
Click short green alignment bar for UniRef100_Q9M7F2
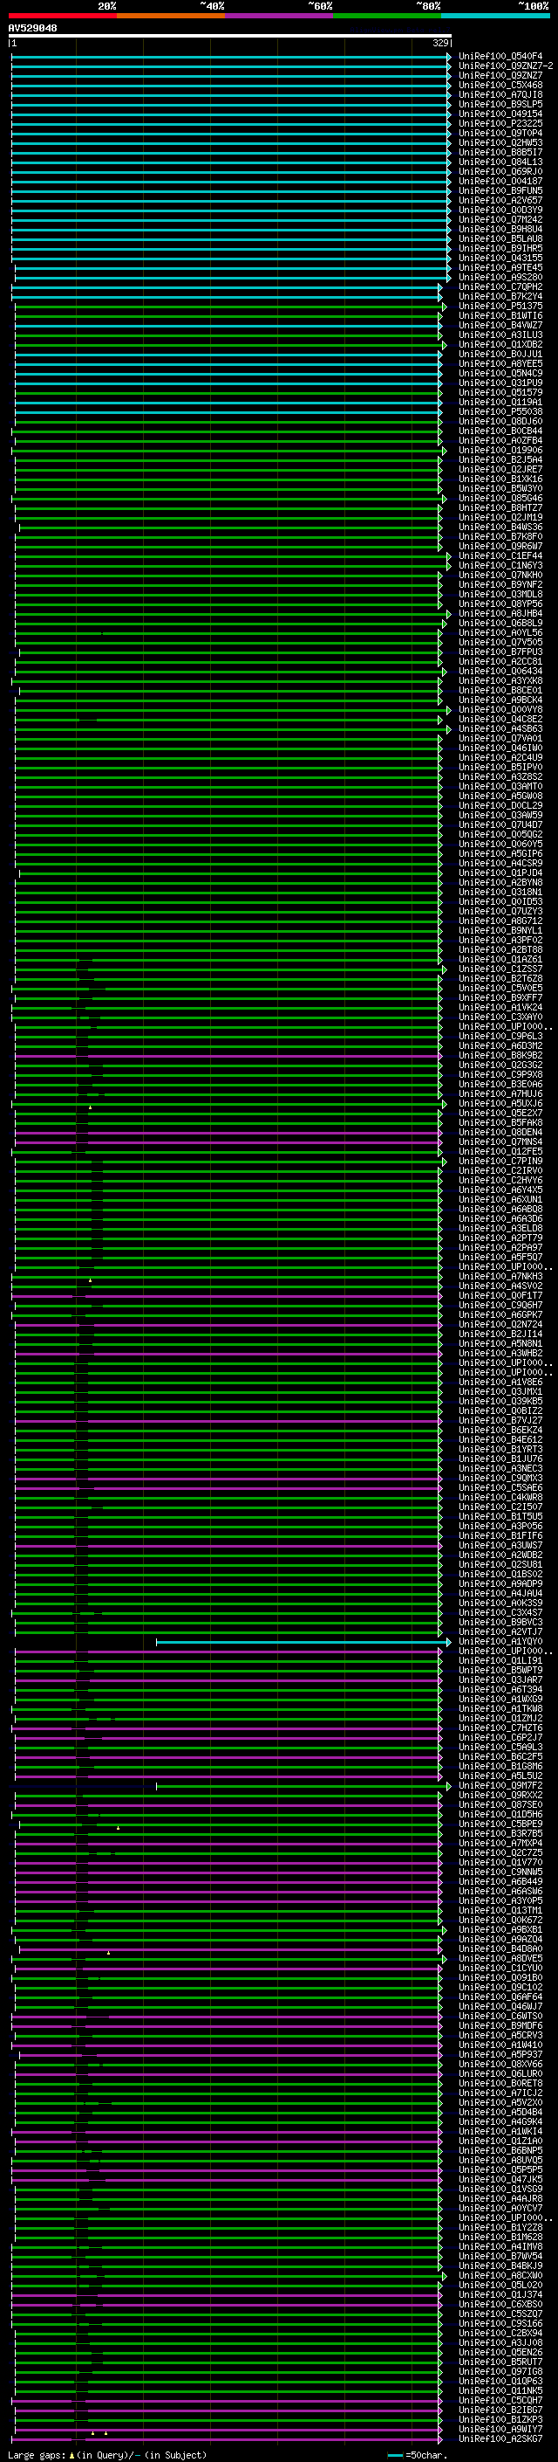tap(303, 1785)
